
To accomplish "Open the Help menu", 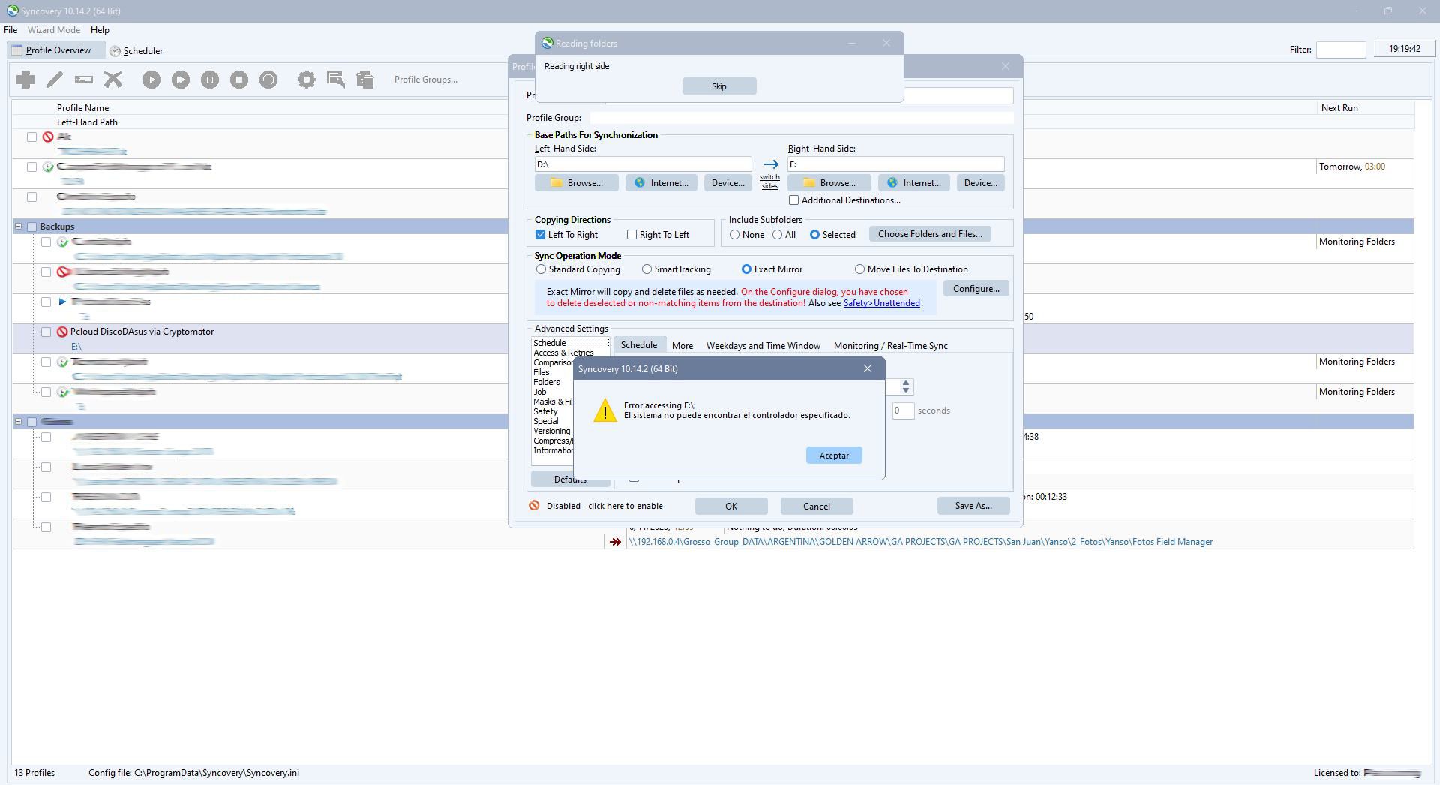I will 100,30.
